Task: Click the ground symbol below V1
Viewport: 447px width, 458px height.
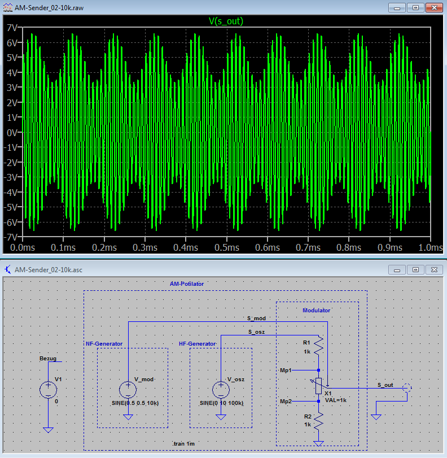Action: pos(49,430)
